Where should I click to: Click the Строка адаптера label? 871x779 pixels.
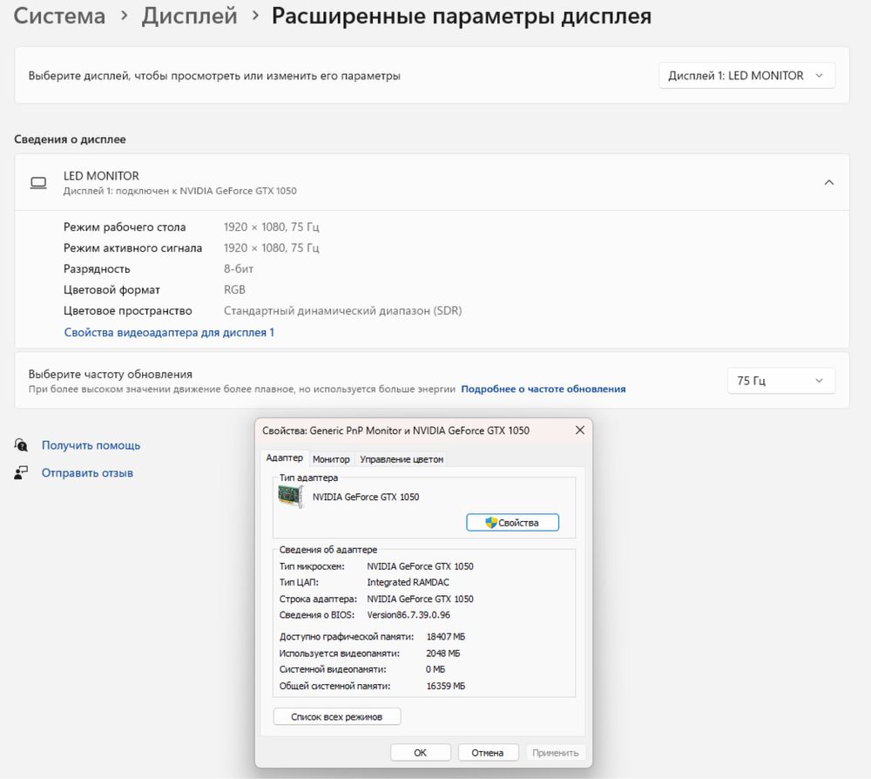pyautogui.click(x=318, y=599)
